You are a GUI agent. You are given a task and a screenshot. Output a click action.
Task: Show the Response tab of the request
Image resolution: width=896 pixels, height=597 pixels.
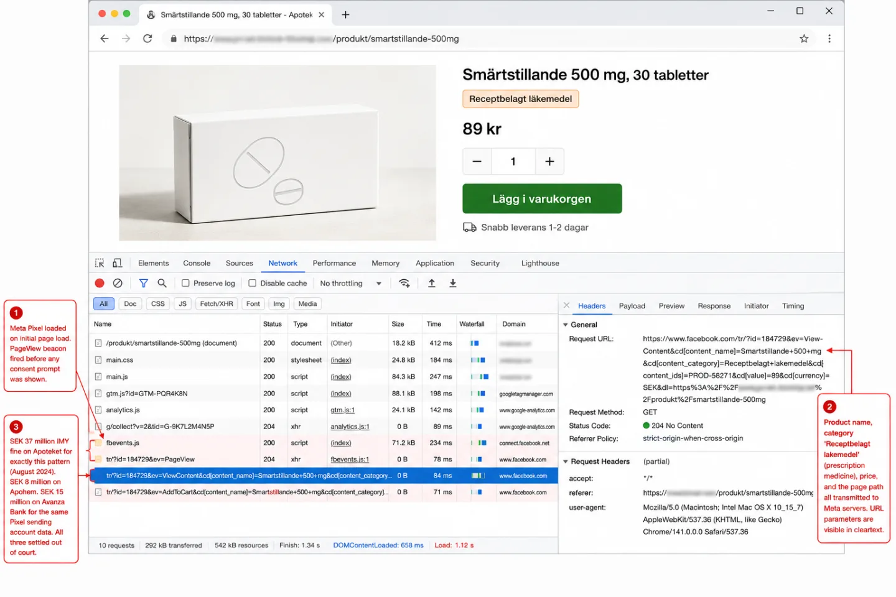(714, 306)
